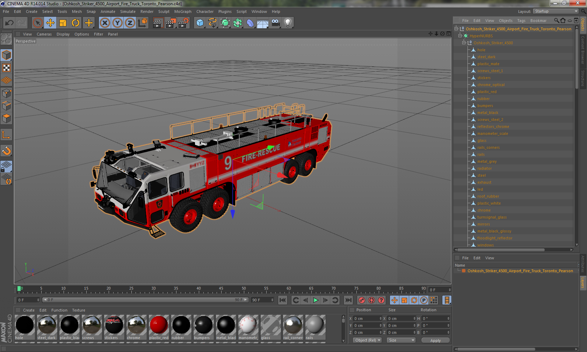This screenshot has height=352, width=587.
Task: Toggle Autokeying button
Action: coord(372,300)
